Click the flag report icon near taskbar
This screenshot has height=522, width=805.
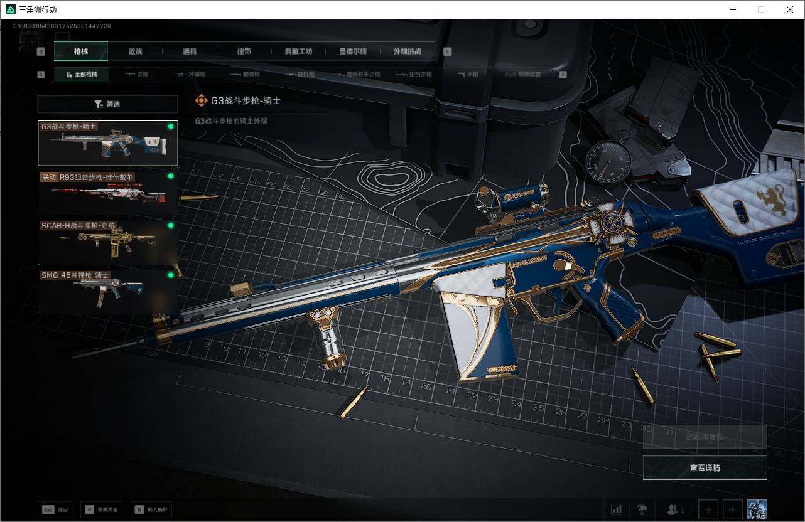tap(643, 509)
